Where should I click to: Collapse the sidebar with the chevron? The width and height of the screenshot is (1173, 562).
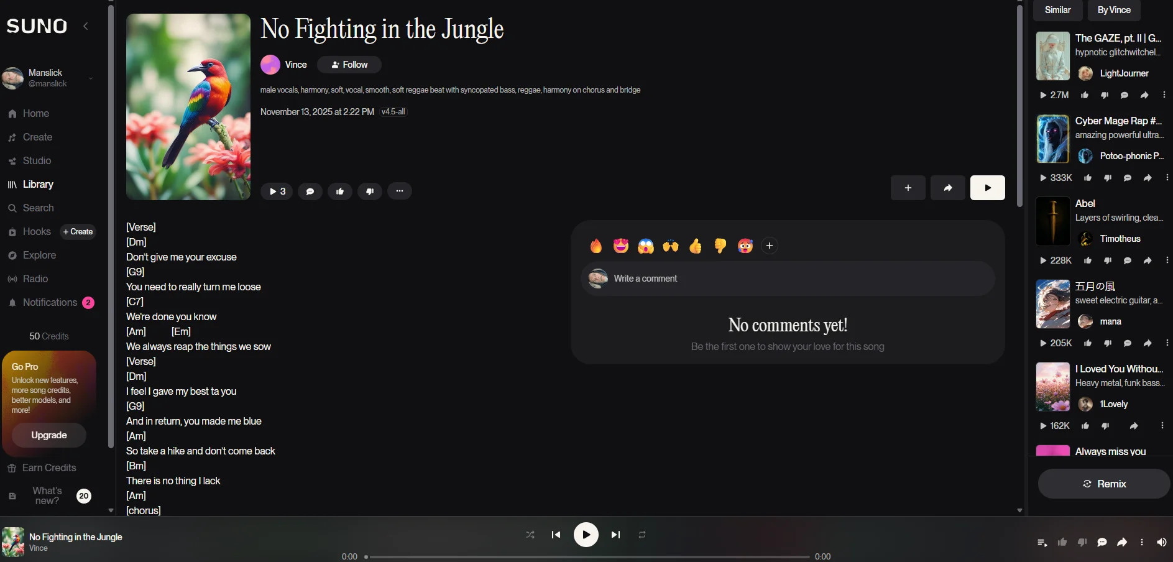point(86,26)
